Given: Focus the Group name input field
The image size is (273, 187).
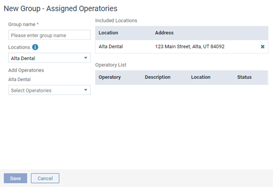Looking at the screenshot, I should click(x=49, y=35).
